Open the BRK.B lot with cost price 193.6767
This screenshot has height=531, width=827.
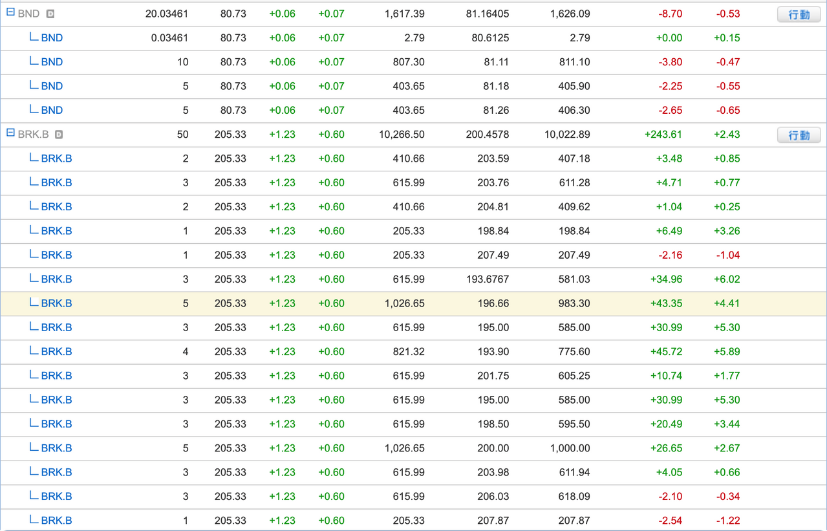click(56, 279)
